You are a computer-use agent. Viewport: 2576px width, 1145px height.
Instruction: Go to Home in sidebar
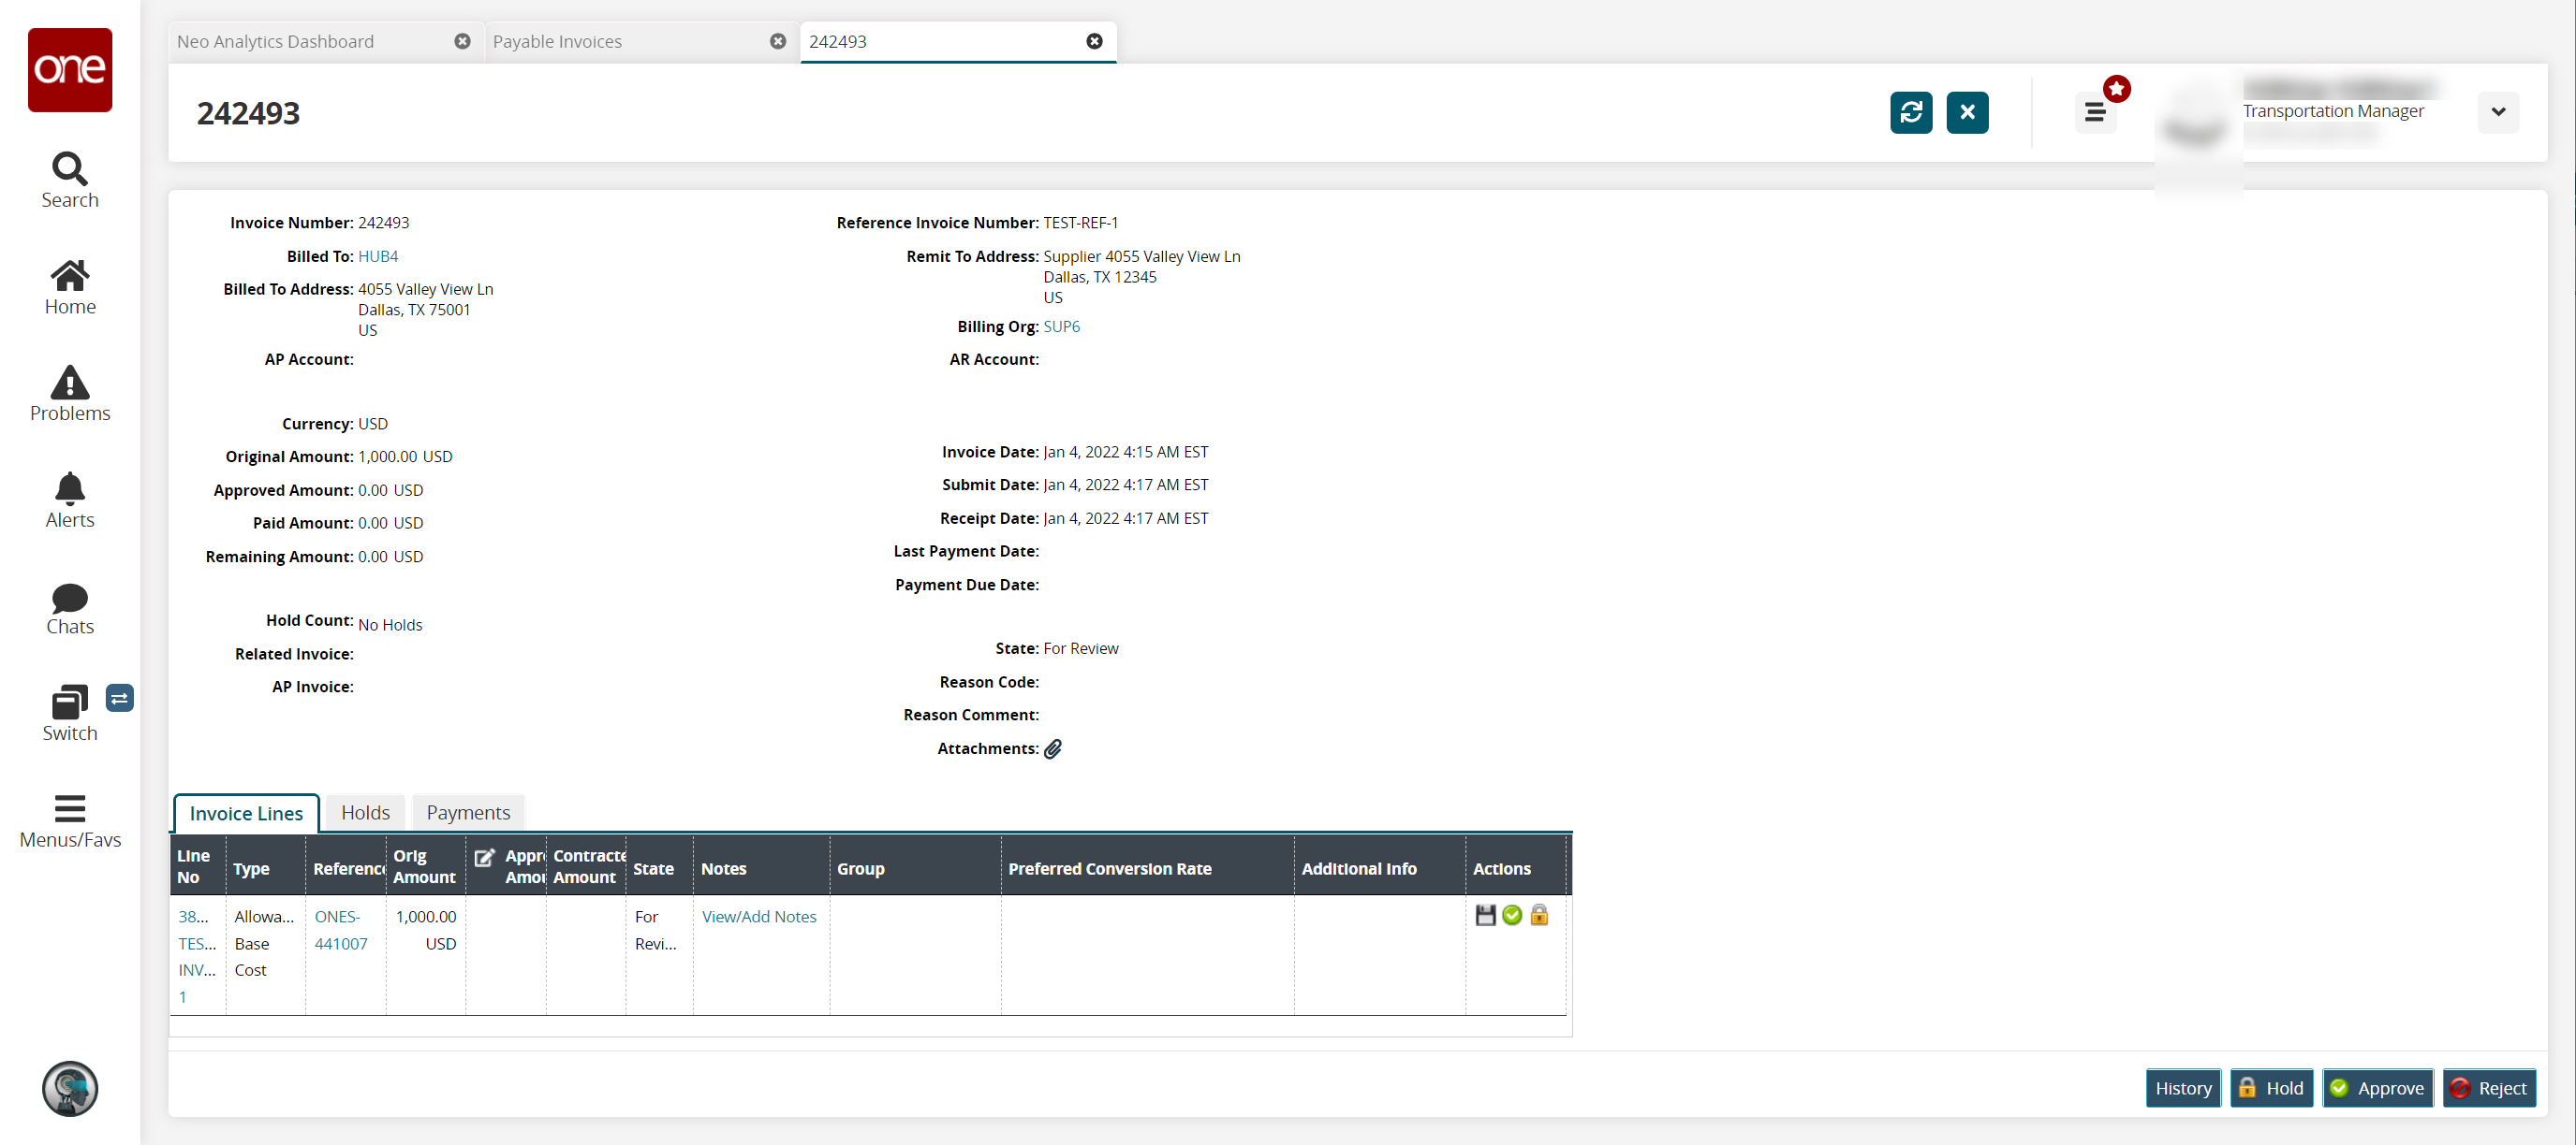click(70, 287)
